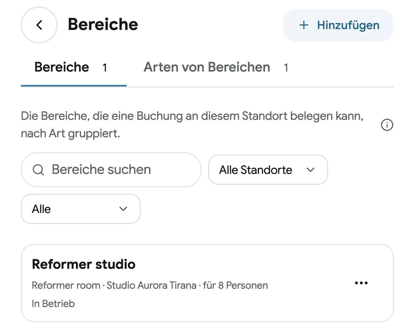Screen dimensions: 415x332
Task: Open the Alle Standorte dropdown
Action: coord(268,170)
